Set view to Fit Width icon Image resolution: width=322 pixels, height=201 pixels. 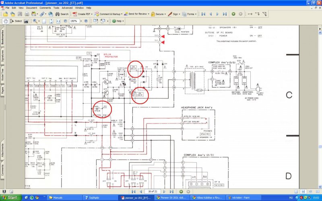coord(58,21)
